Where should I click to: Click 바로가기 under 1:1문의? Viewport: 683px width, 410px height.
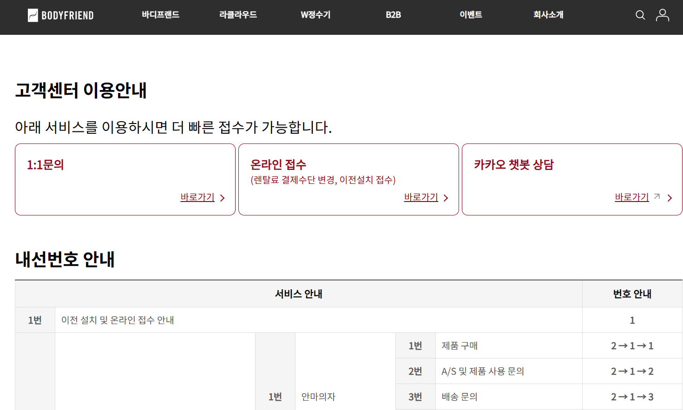pyautogui.click(x=197, y=197)
